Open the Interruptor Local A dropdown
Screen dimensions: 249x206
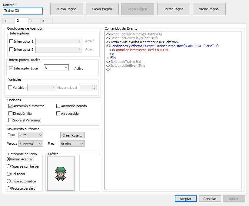[x=56, y=68]
